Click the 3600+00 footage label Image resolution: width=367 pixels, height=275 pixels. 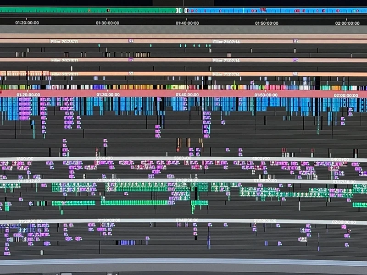click(x=182, y=158)
